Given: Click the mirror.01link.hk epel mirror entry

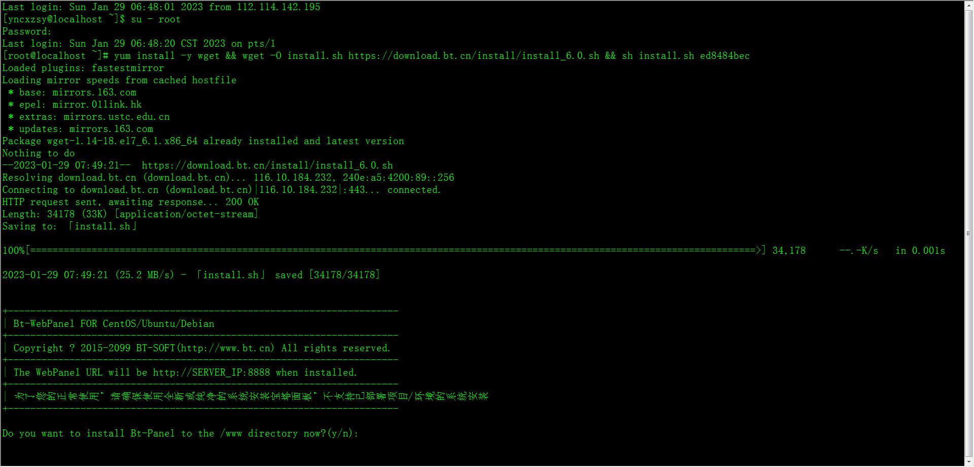Looking at the screenshot, I should (x=97, y=105).
